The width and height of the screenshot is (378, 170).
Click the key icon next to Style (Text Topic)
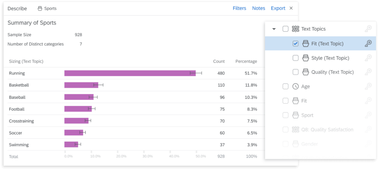point(368,58)
